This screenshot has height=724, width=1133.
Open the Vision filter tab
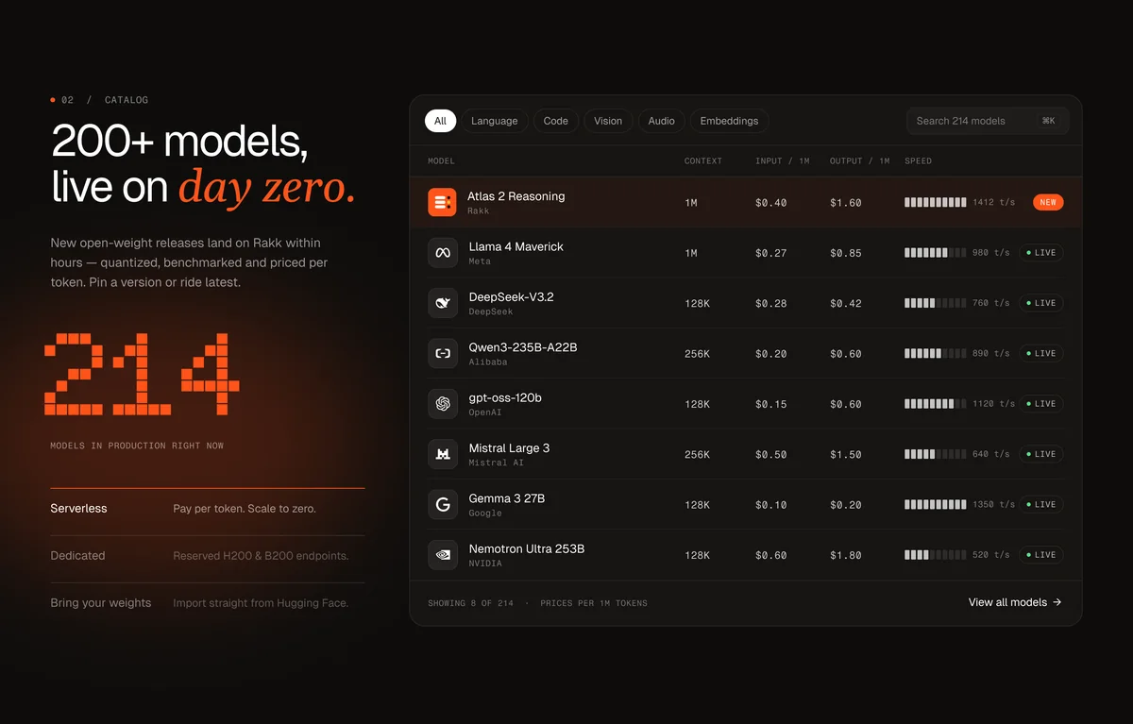[x=608, y=121]
